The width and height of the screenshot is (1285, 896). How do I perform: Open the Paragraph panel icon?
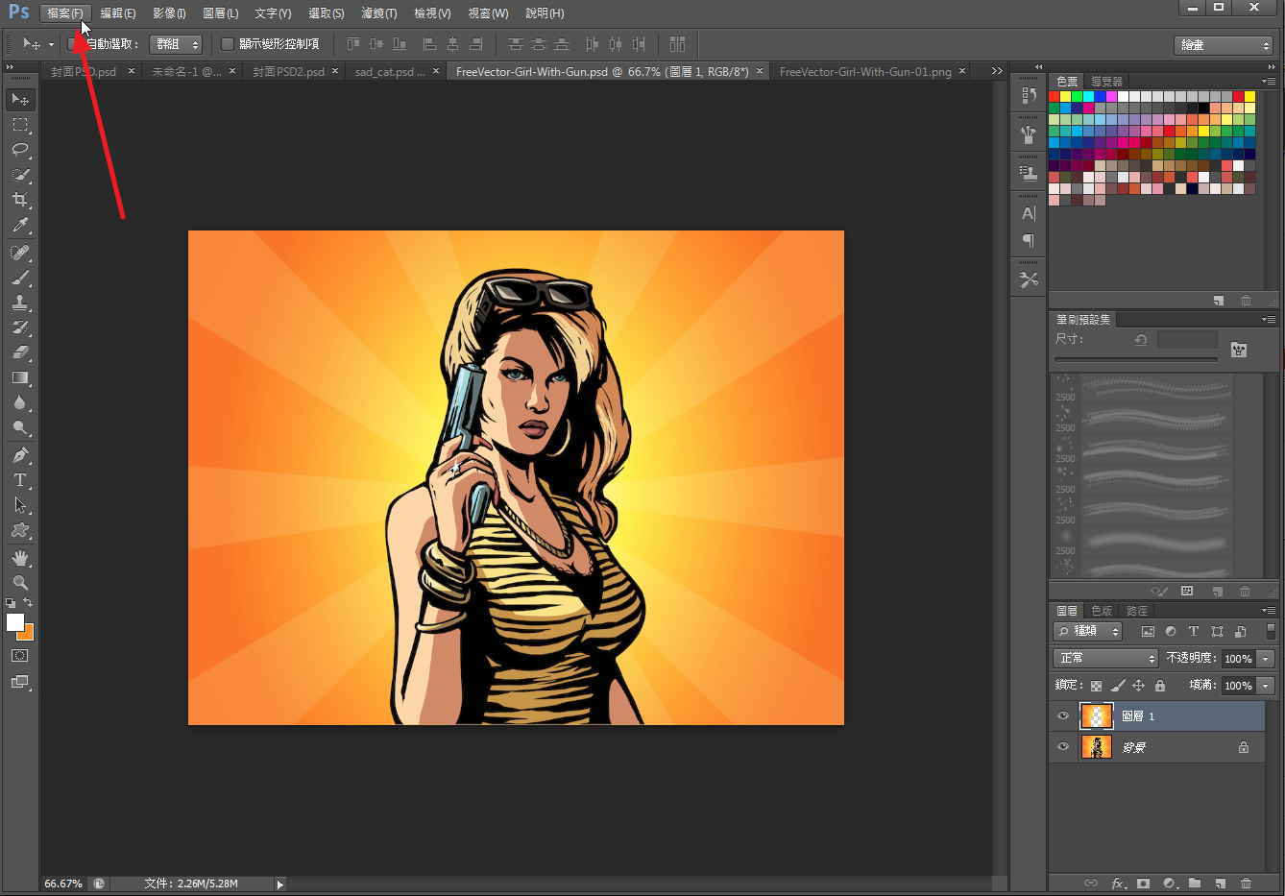pyautogui.click(x=1029, y=240)
